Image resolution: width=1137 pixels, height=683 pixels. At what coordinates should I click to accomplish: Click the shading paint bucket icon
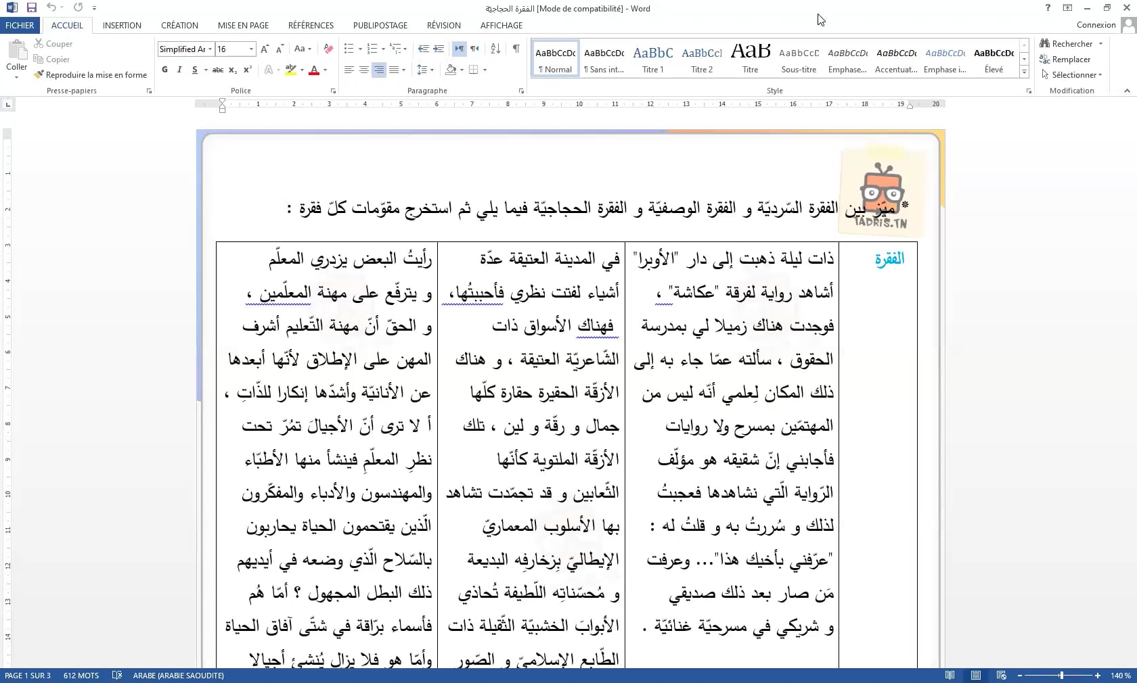[451, 70]
